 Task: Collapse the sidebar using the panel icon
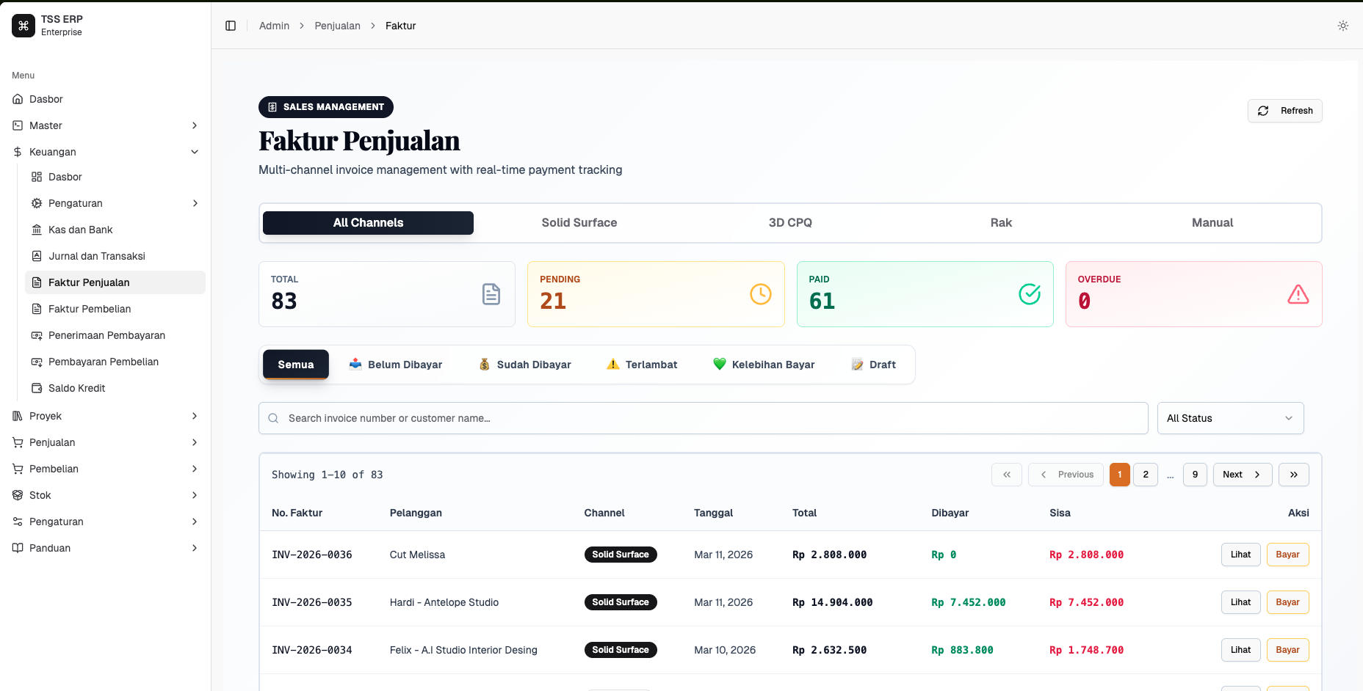click(x=231, y=25)
